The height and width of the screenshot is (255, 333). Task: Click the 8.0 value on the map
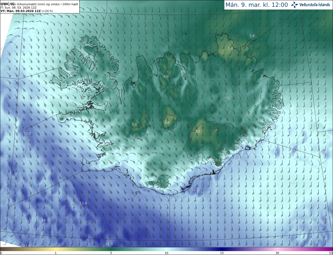coord(183,72)
